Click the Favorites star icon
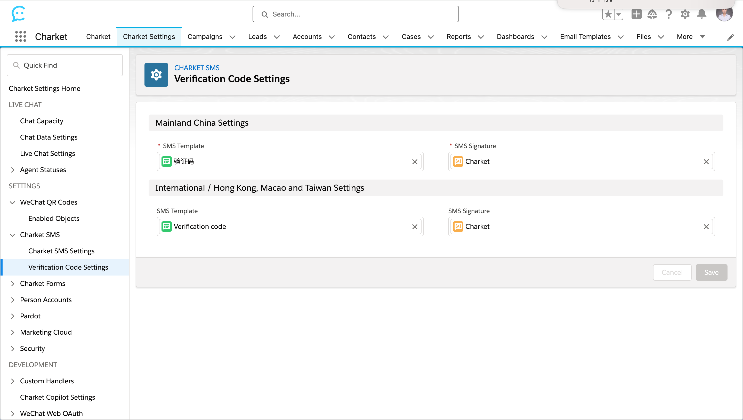The width and height of the screenshot is (743, 420). (x=608, y=14)
